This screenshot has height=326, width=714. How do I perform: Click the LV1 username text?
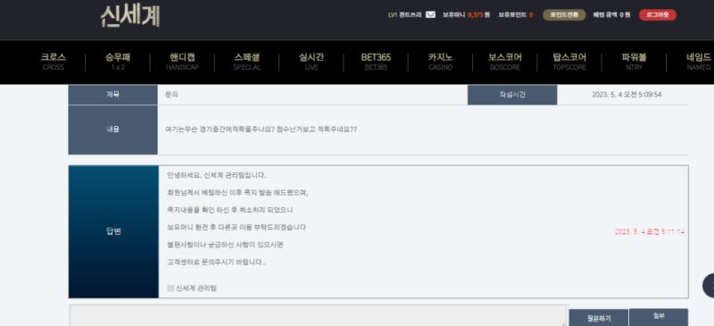(x=405, y=14)
